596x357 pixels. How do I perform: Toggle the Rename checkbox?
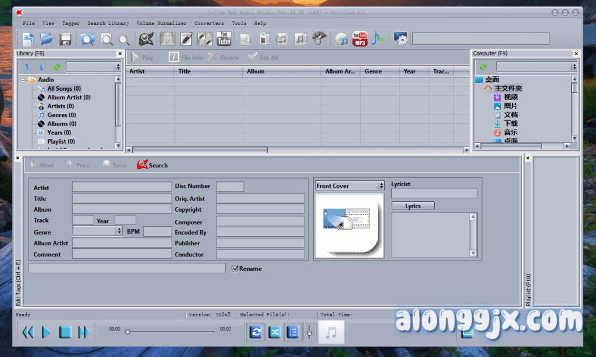pos(235,269)
